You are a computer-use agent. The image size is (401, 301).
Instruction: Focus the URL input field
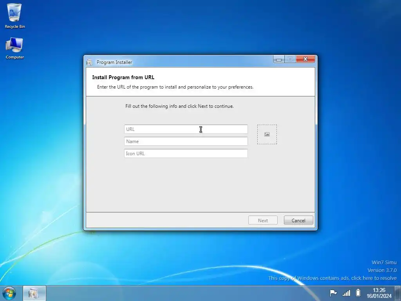tap(186, 129)
